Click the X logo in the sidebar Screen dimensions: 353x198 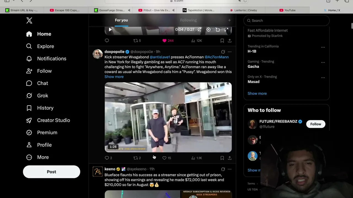pos(29,20)
